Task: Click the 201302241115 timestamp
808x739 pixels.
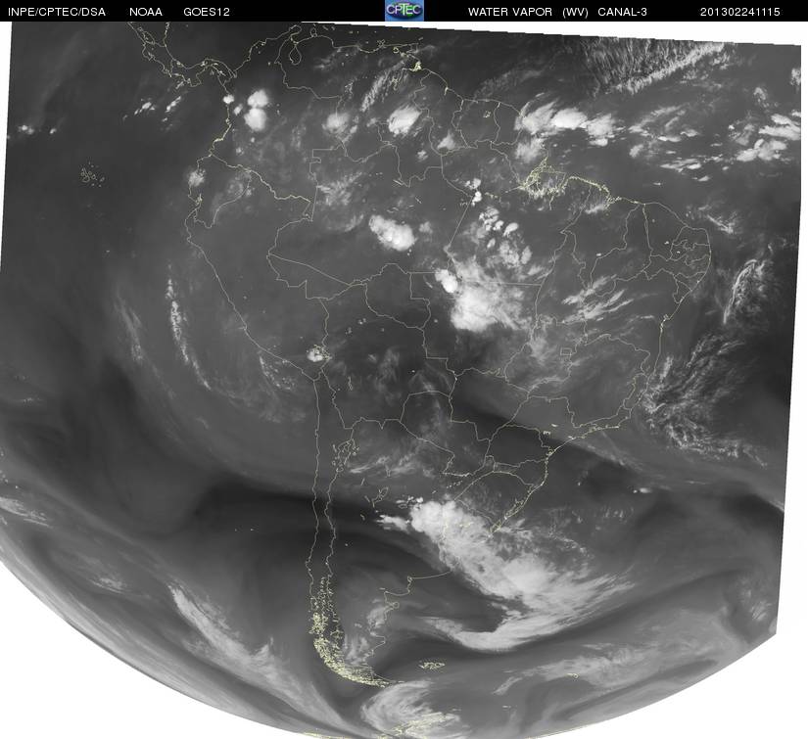Action: (740, 12)
